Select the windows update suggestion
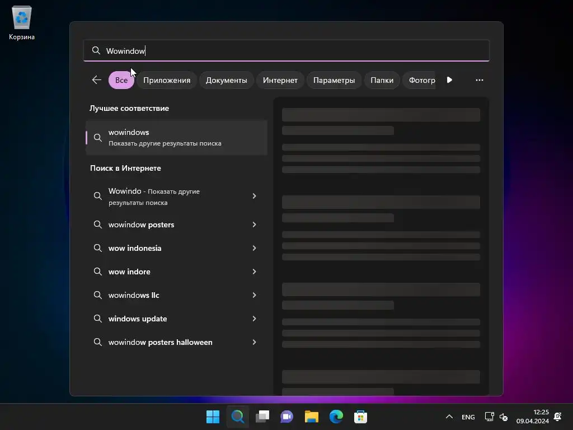573x430 pixels. click(176, 319)
